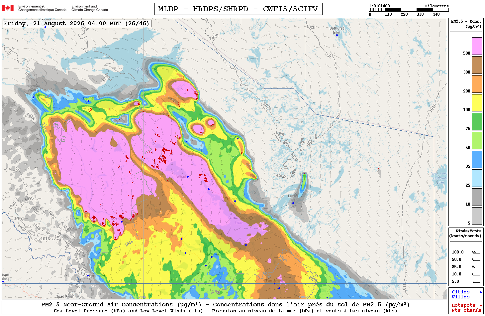Pick the yellow 100–200 concentration swatch
Screen dimensions: 485x316
(x=477, y=103)
